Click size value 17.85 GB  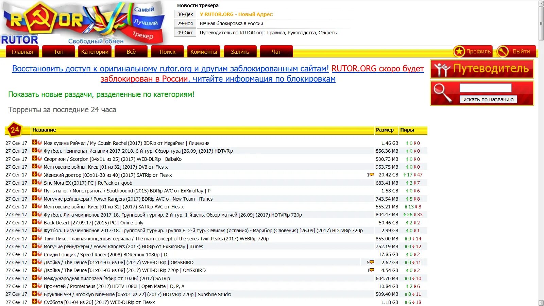pos(388,254)
